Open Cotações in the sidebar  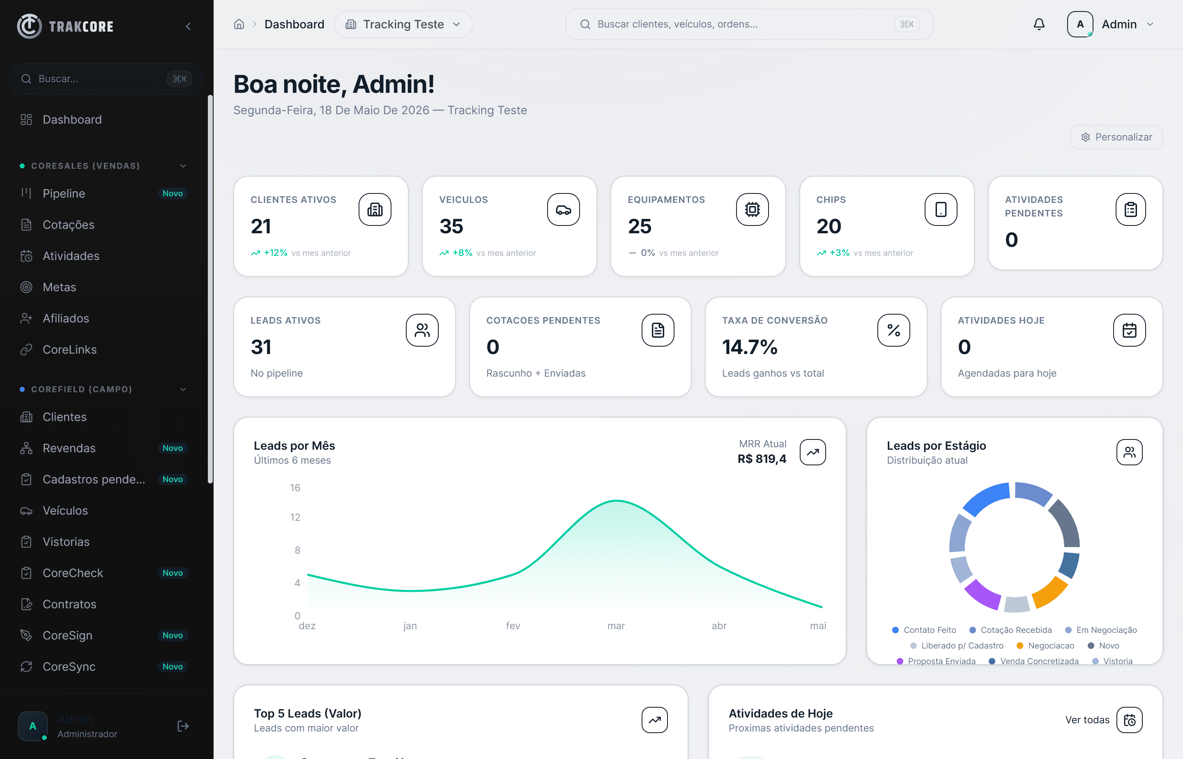(104, 225)
